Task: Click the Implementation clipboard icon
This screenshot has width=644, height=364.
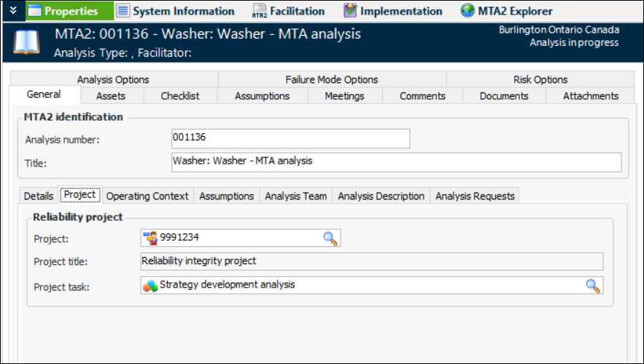Action: pos(351,11)
